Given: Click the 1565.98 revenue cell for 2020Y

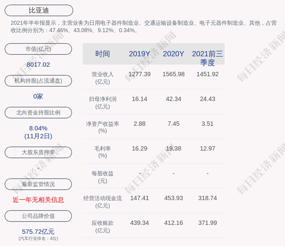Looking at the screenshot, I should (173, 74).
